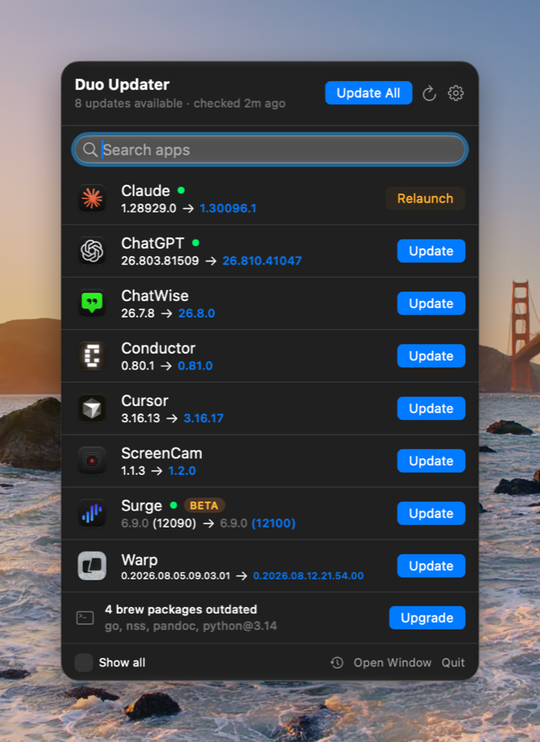This screenshot has height=742, width=540.
Task: Relaunch Claude to finish updating
Action: (425, 198)
